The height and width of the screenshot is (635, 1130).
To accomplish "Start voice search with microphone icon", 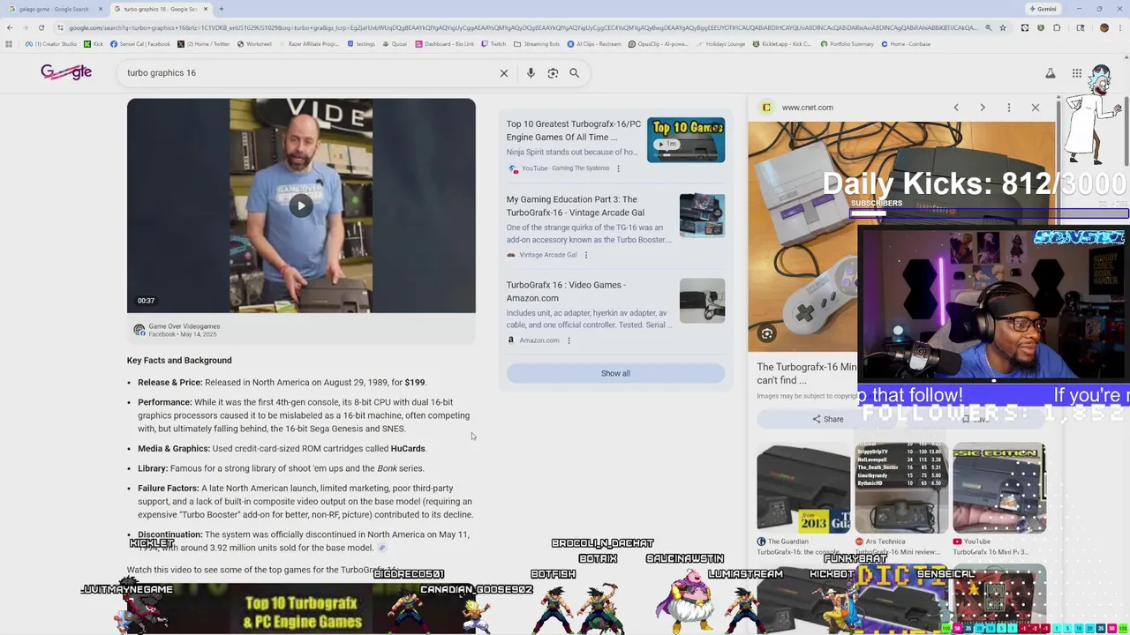I will point(531,73).
